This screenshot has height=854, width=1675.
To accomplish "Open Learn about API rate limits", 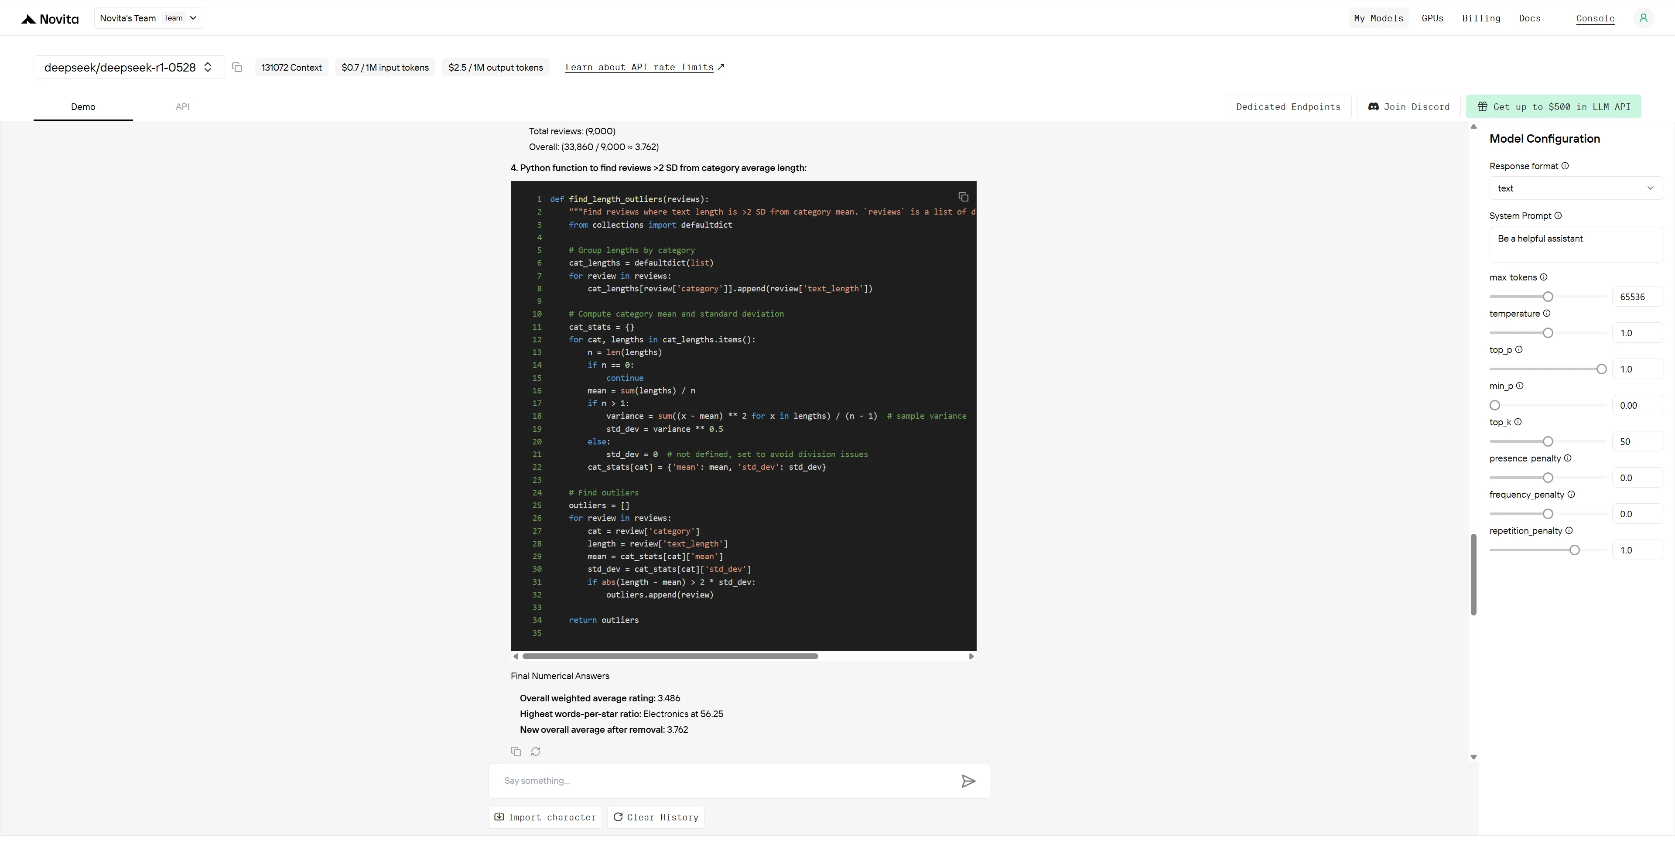I will [644, 68].
